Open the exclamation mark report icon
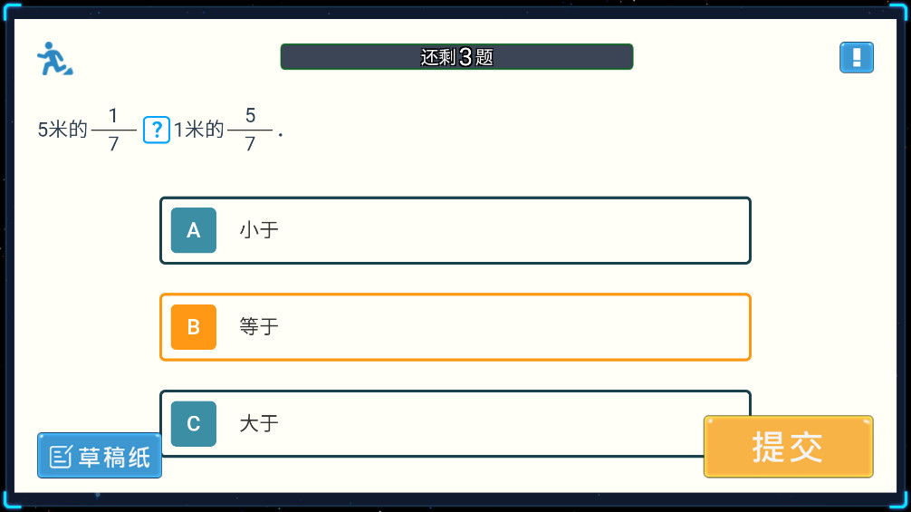Screen dimensions: 911x512 pyautogui.click(x=856, y=58)
